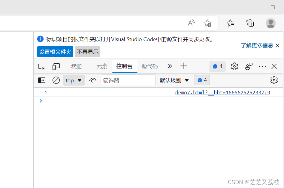284x188 pixels.
Task: Add a new tool with plus icon
Action: (x=184, y=66)
